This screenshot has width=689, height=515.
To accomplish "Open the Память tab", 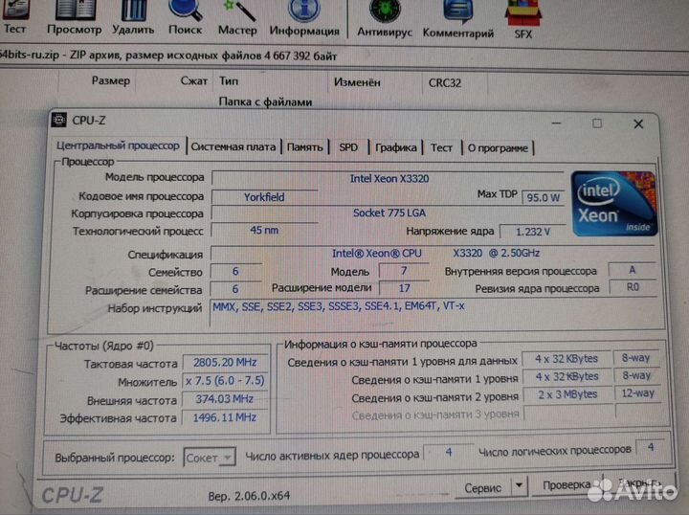I will click(x=304, y=147).
